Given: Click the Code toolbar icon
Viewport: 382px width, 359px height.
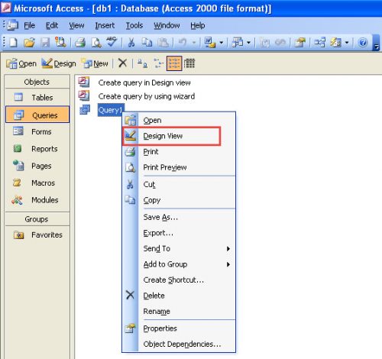Looking at the screenshot, I should click(264, 42).
